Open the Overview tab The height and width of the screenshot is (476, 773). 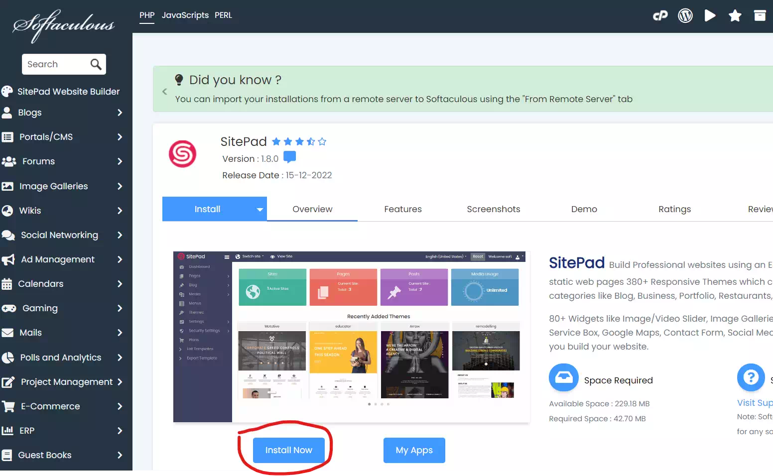click(312, 209)
